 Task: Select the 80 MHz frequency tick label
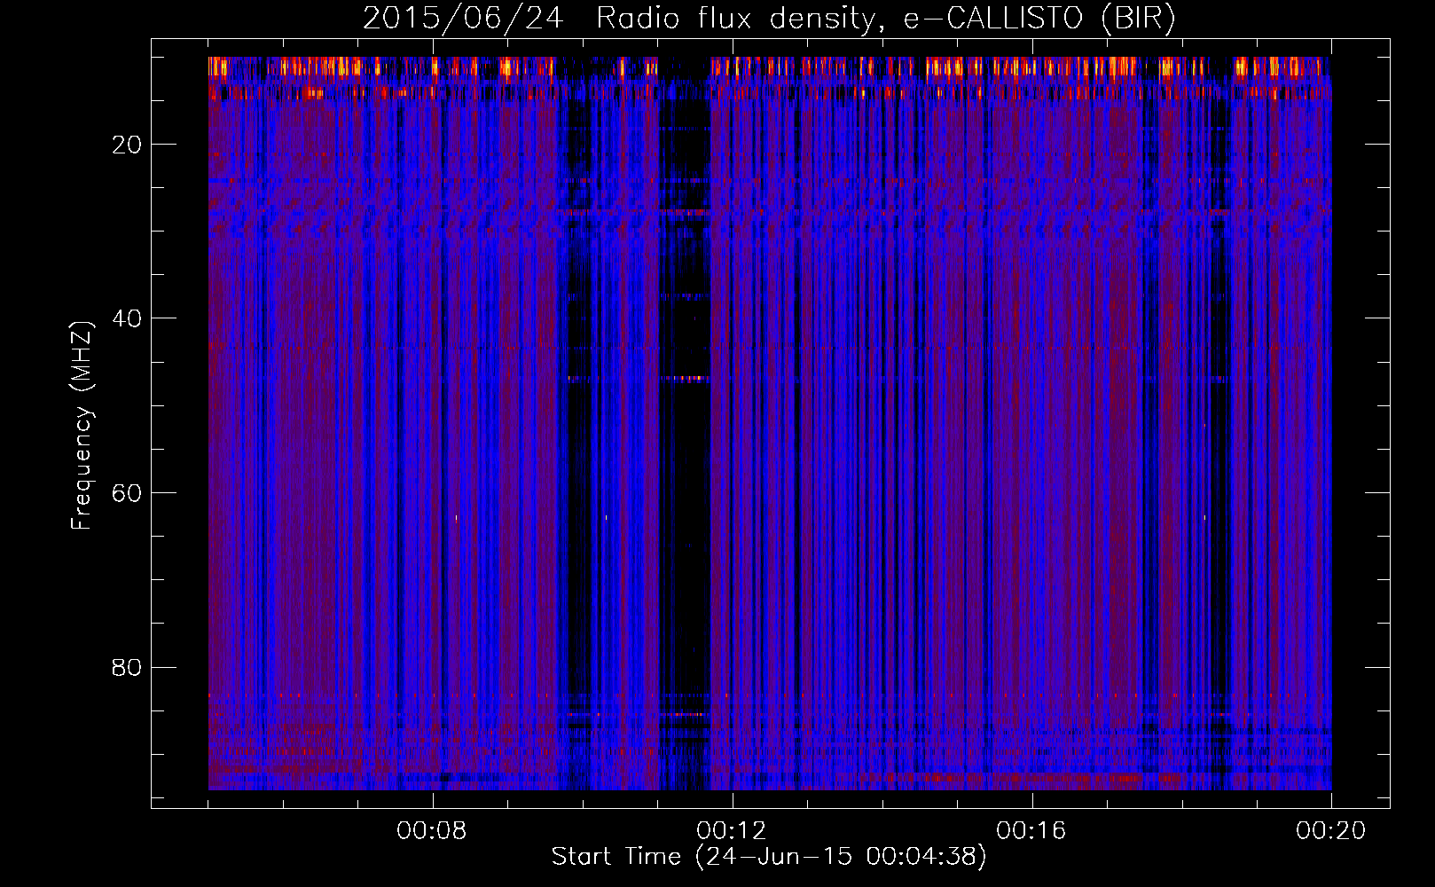(128, 667)
